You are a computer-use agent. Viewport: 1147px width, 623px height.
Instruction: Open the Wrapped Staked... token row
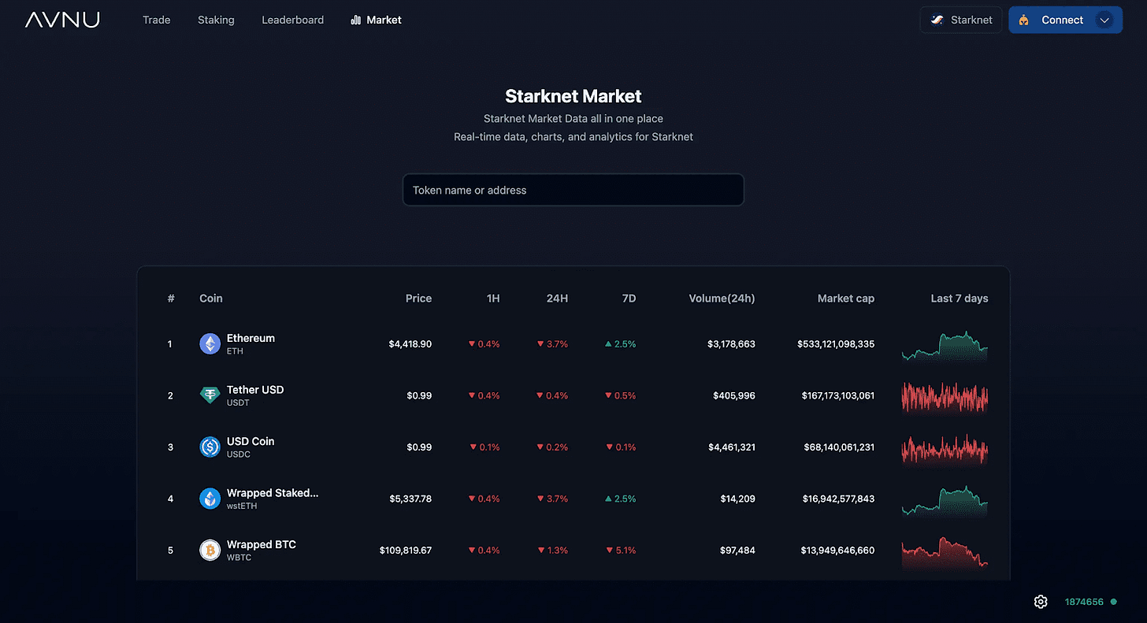click(573, 499)
